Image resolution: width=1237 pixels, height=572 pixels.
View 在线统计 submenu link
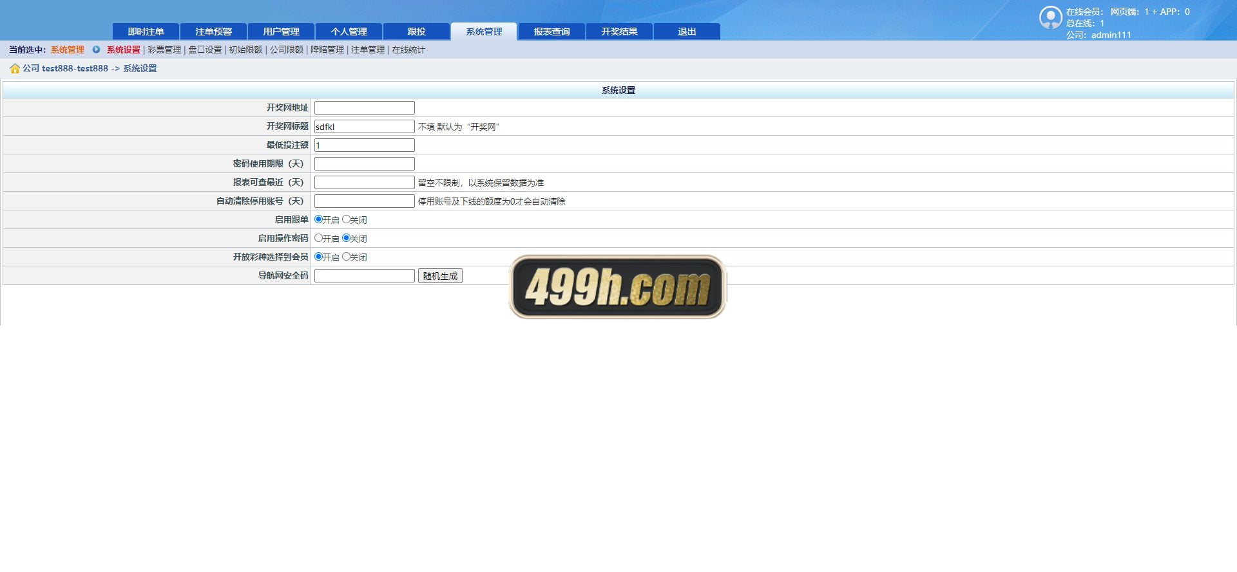click(408, 50)
